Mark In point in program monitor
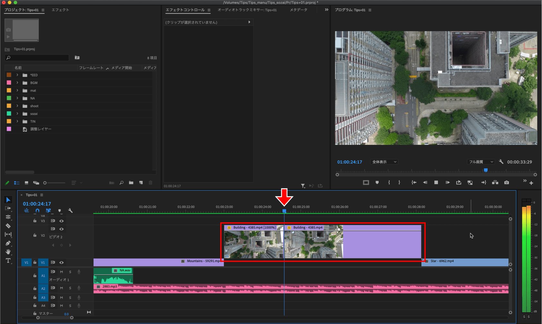The width and height of the screenshot is (542, 324). (x=389, y=183)
